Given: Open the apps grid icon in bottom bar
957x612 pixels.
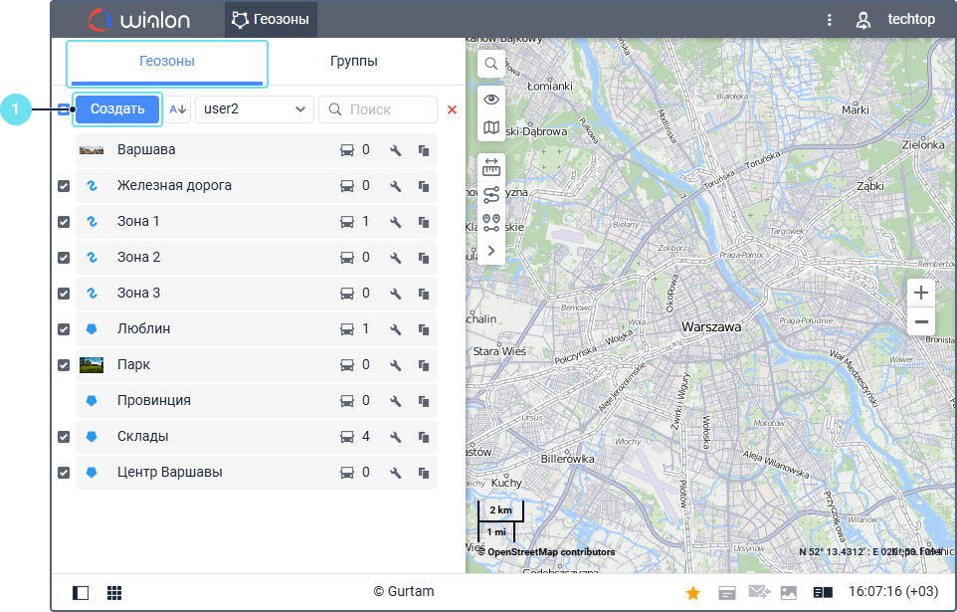Looking at the screenshot, I should (114, 593).
